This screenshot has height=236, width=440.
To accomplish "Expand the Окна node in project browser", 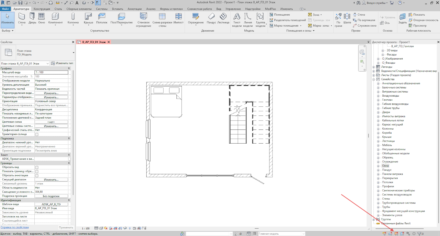I will click(378, 166).
